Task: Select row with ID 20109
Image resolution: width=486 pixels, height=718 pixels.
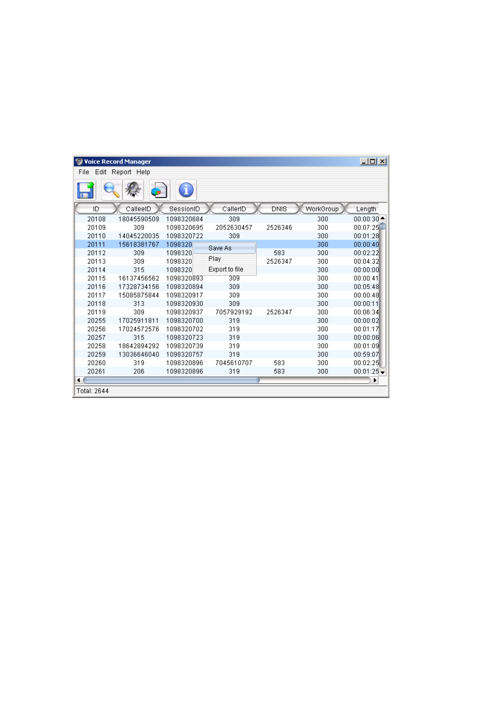Action: pos(227,228)
